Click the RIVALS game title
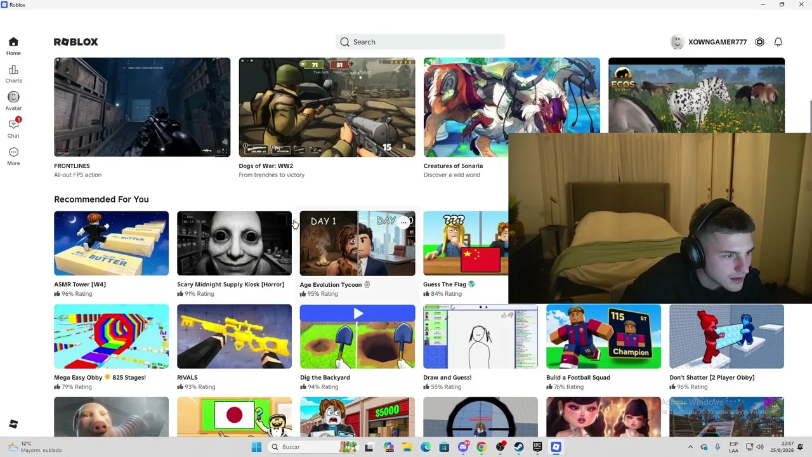 pos(187,378)
